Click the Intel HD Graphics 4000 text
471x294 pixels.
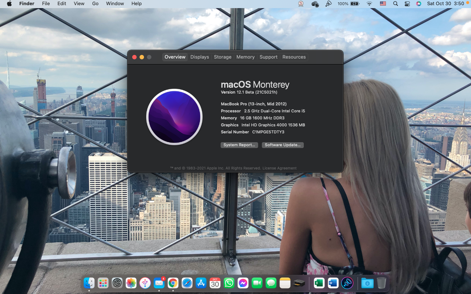(x=273, y=125)
